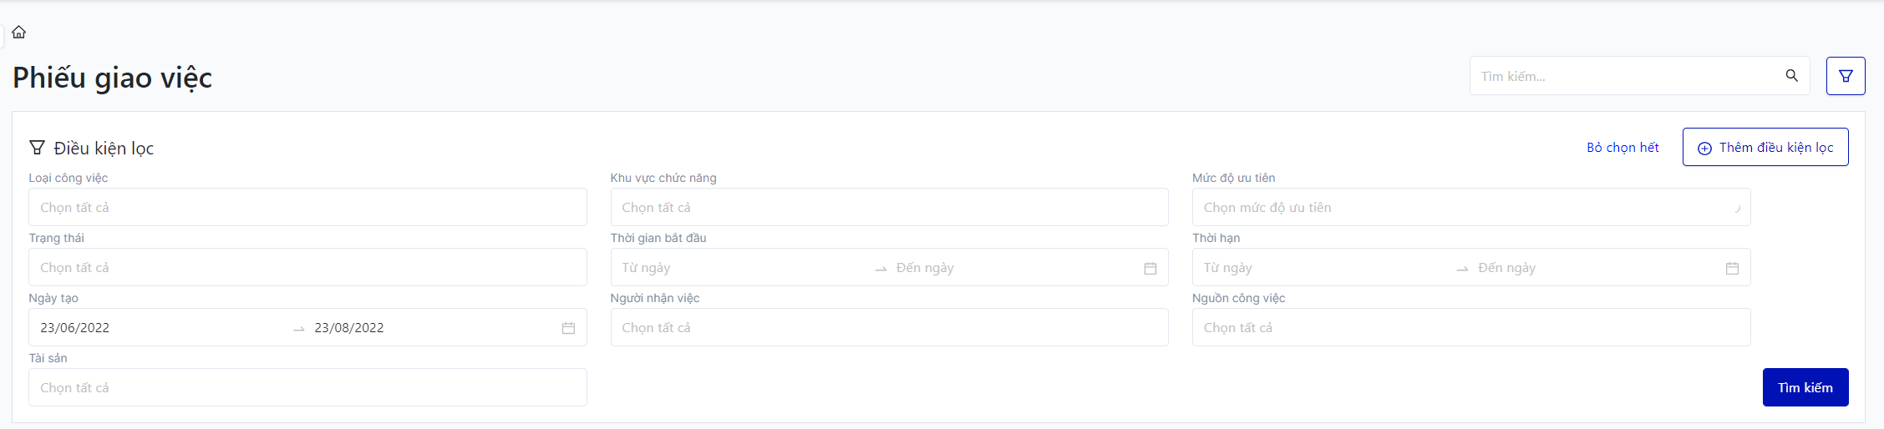Open calendar icon for Thời hạn
1884x429 pixels.
tap(1732, 268)
